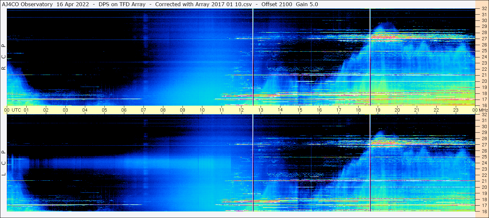Select the 13 hour tick label
This screenshot has width=489, height=218.
click(261, 110)
